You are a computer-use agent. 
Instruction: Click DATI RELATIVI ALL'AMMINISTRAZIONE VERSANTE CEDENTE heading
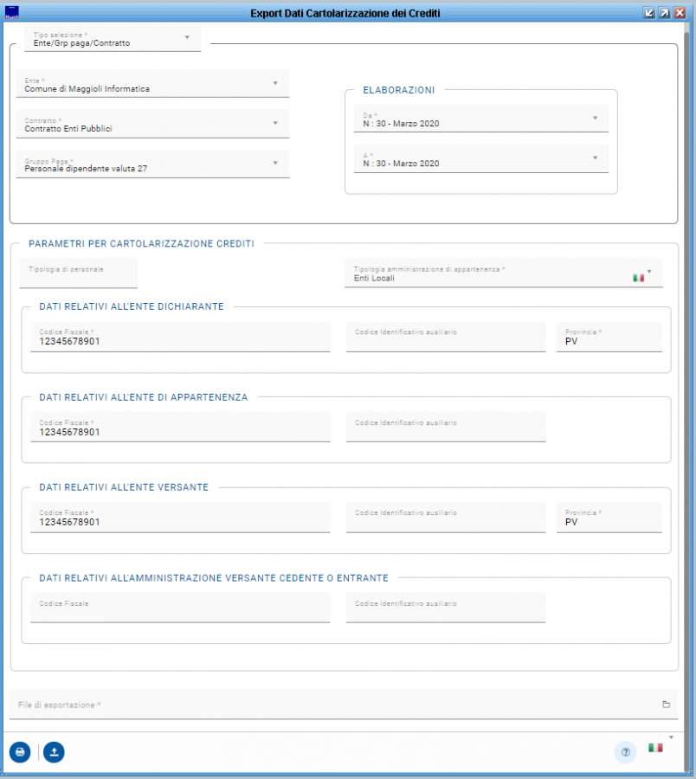(x=214, y=578)
